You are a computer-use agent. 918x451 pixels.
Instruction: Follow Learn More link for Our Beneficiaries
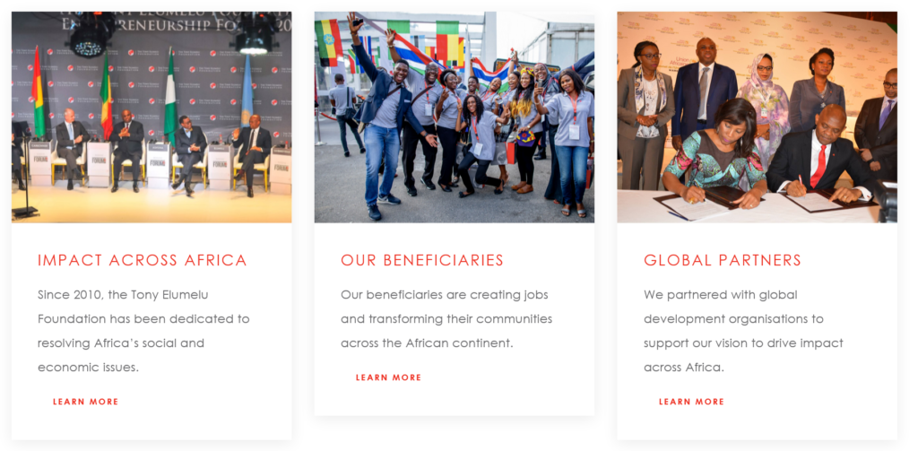point(389,377)
